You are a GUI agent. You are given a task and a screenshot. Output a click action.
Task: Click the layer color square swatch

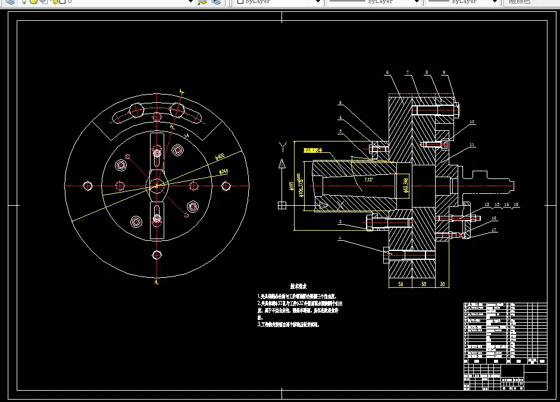(62, 1)
